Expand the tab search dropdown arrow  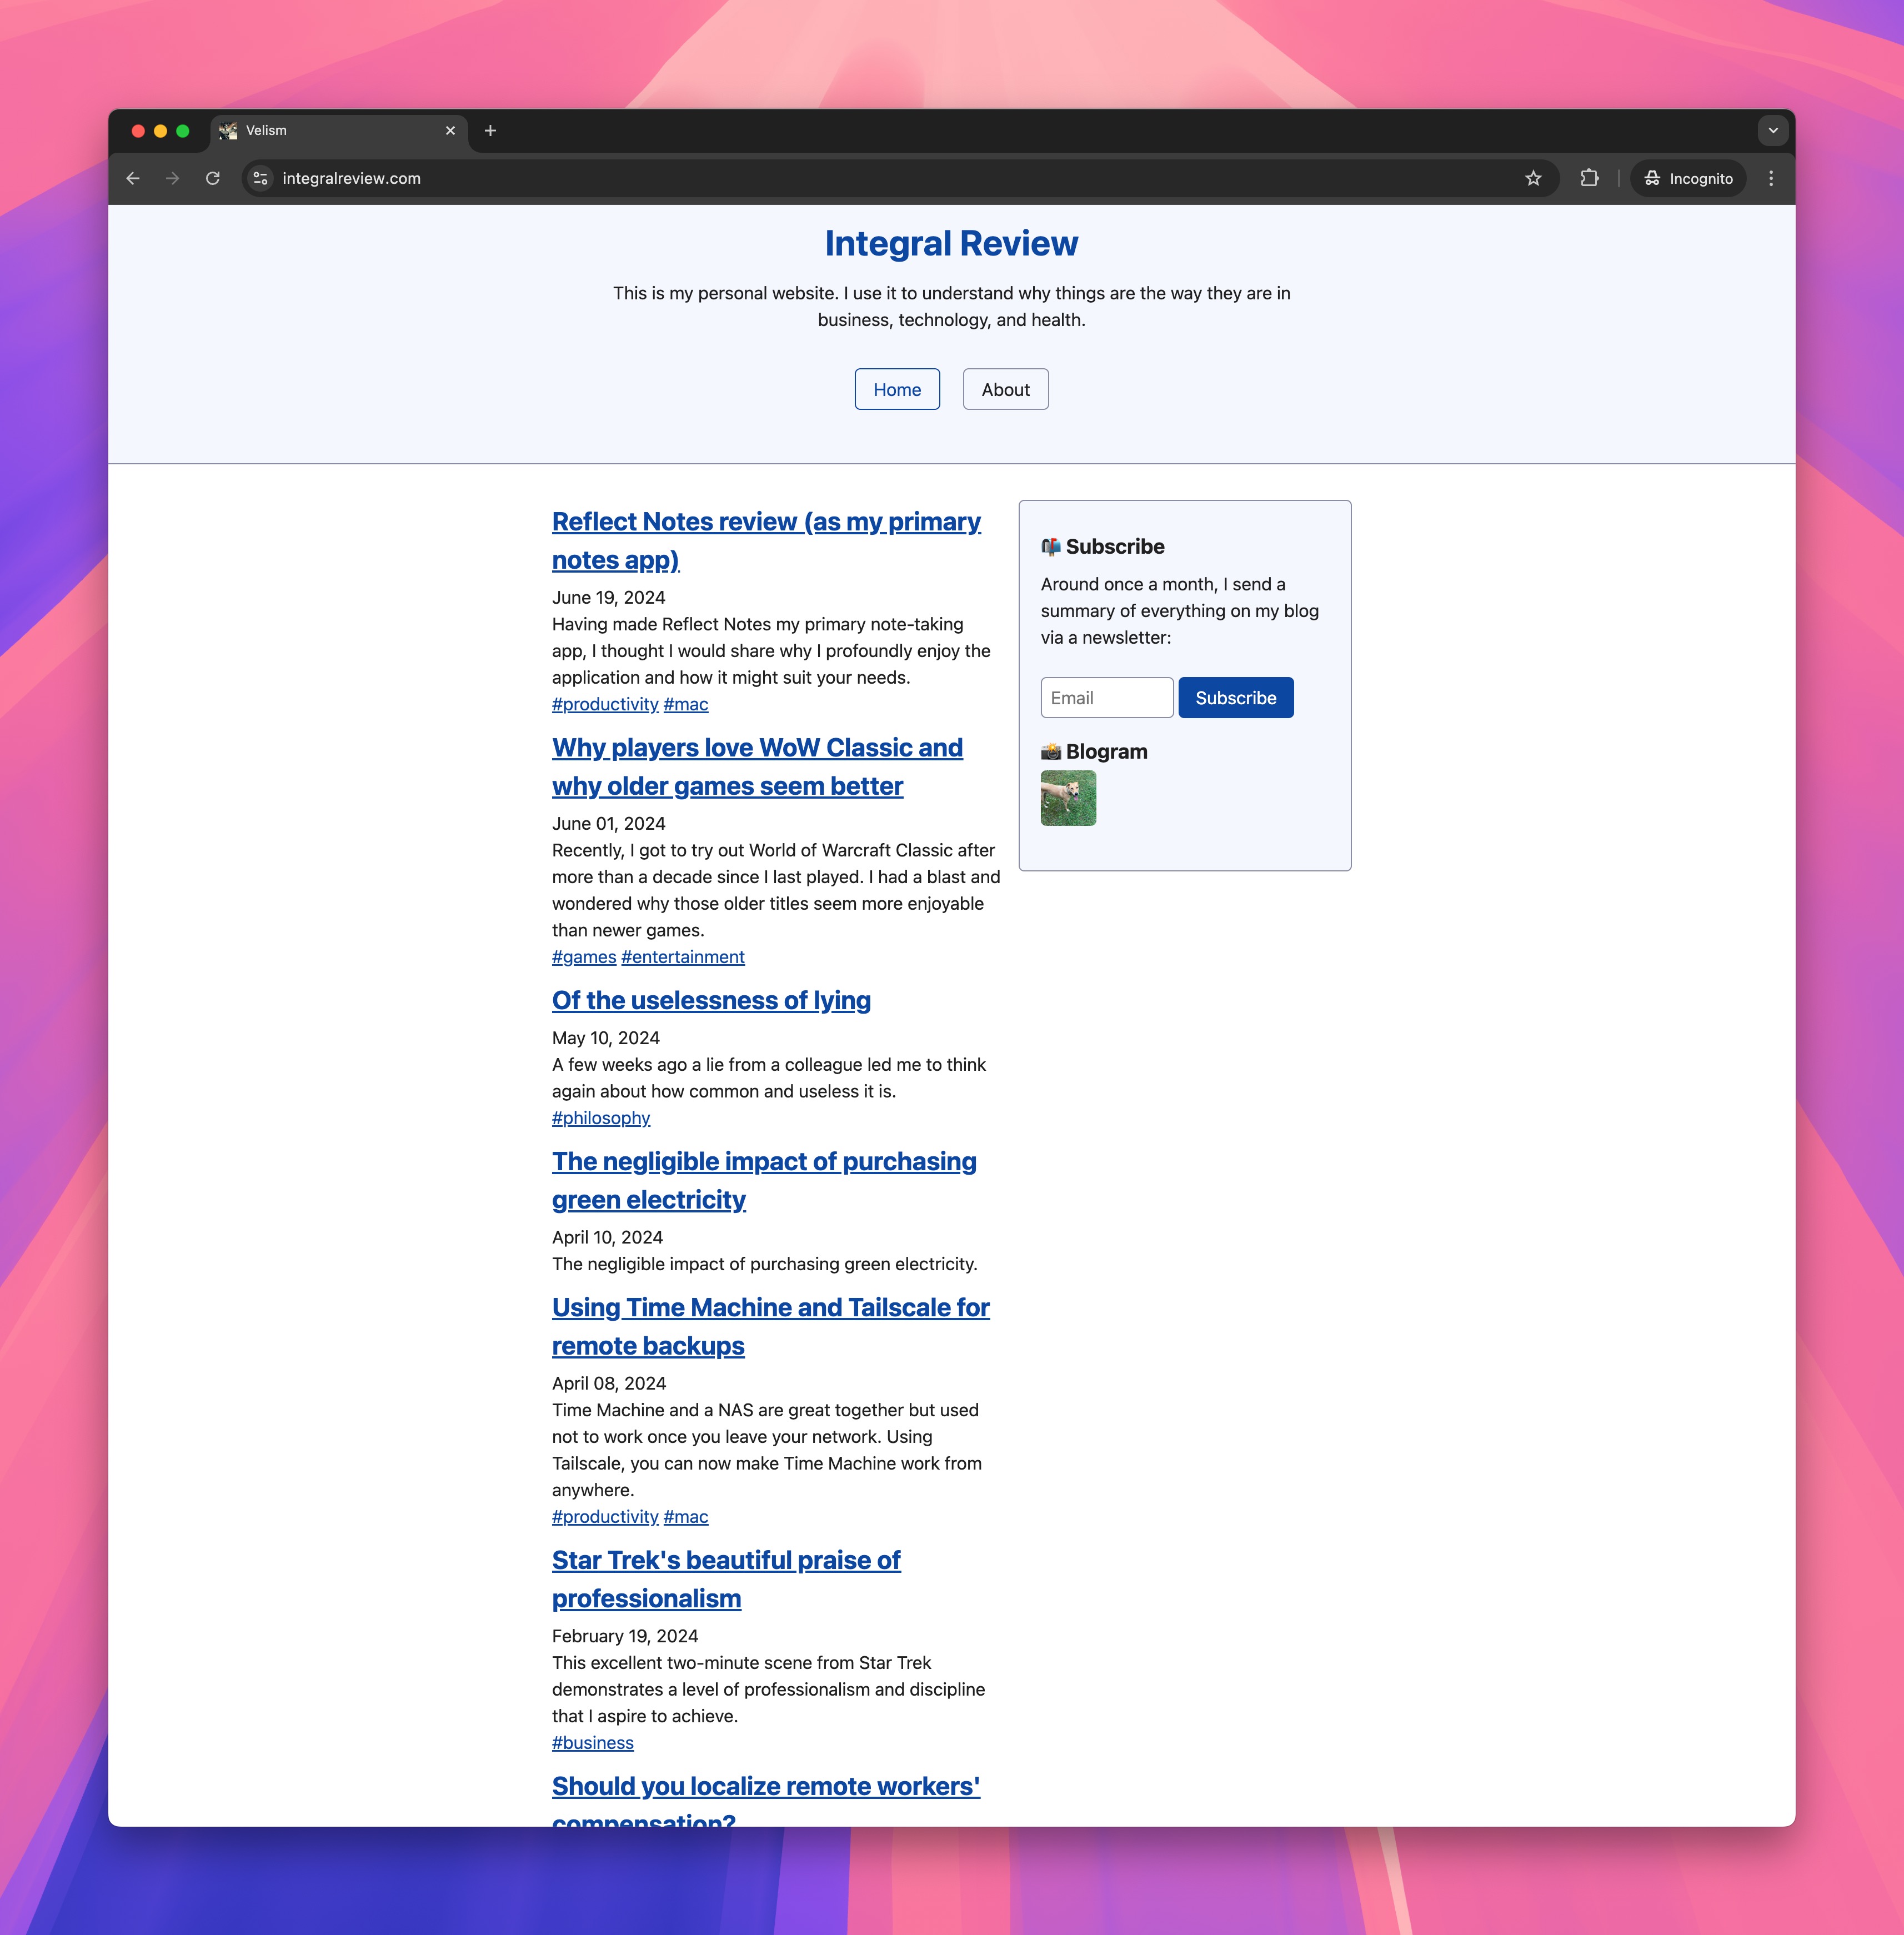click(x=1772, y=131)
